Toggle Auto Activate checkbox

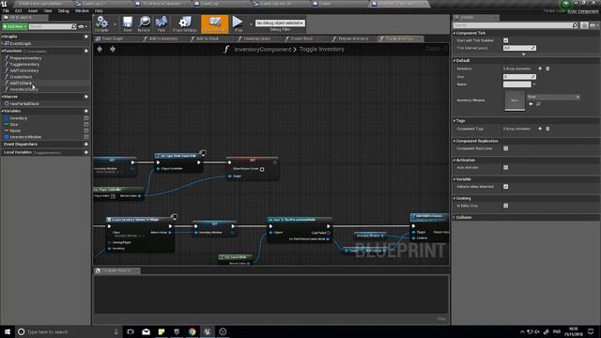(505, 167)
